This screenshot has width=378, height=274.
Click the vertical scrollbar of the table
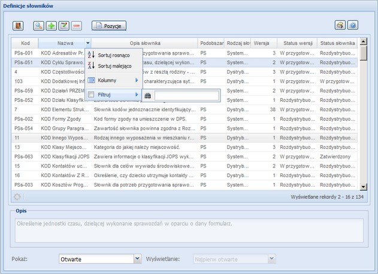tap(363, 120)
